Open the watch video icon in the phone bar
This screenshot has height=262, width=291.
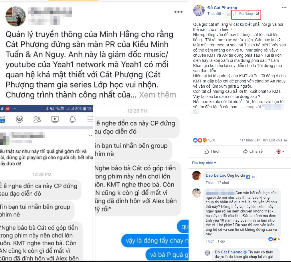coord(55,119)
